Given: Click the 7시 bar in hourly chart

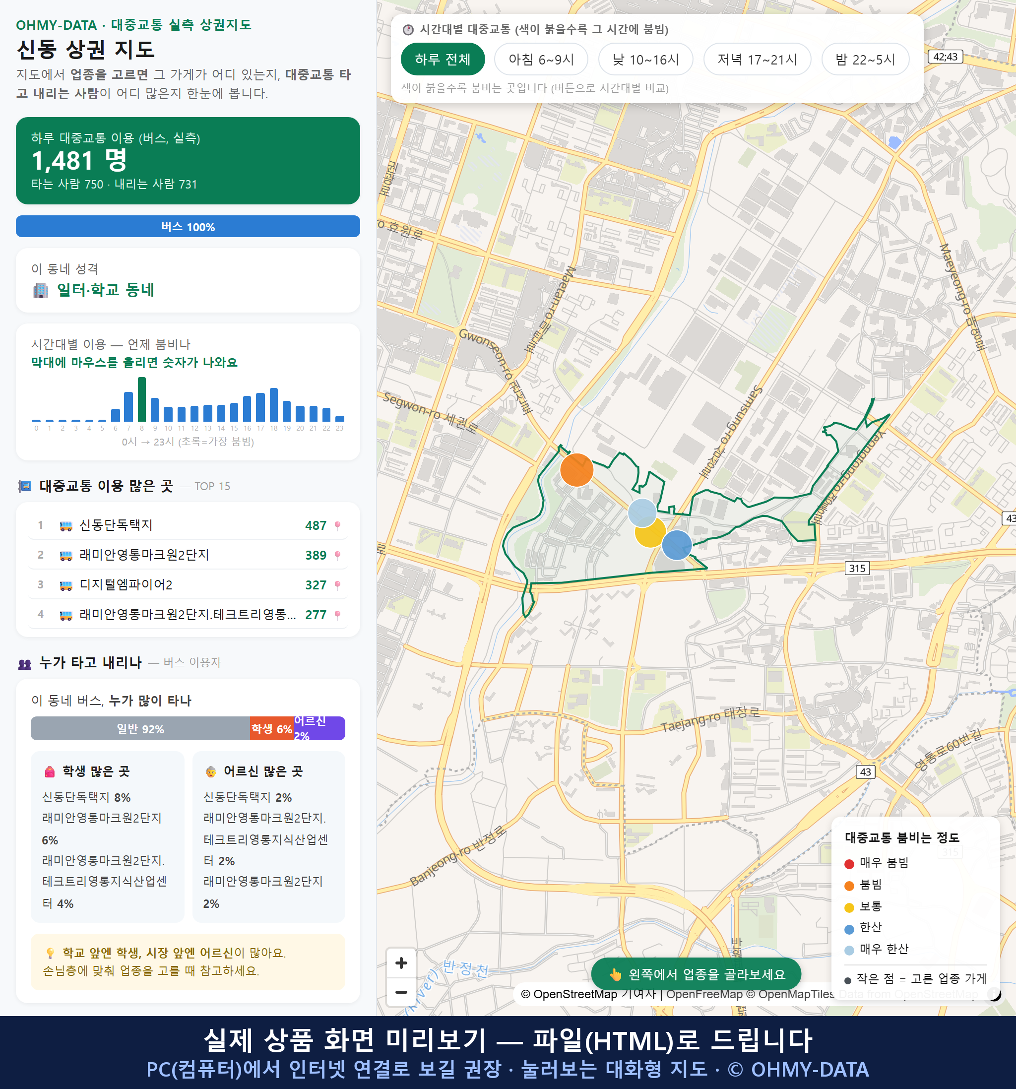Looking at the screenshot, I should [x=128, y=406].
